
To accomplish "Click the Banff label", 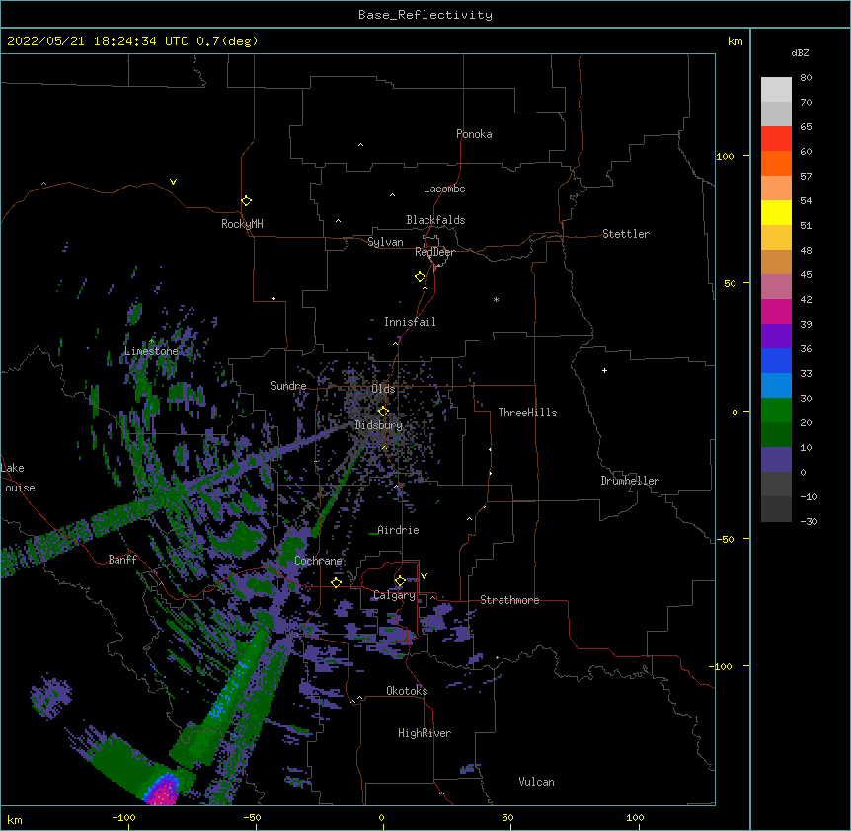I will tap(122, 560).
